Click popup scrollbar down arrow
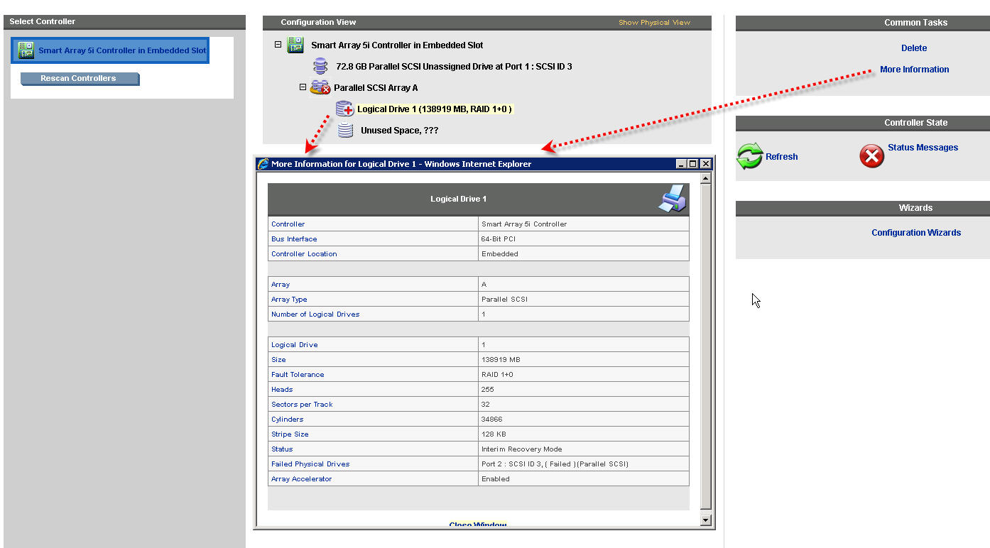This screenshot has width=990, height=548. [705, 520]
